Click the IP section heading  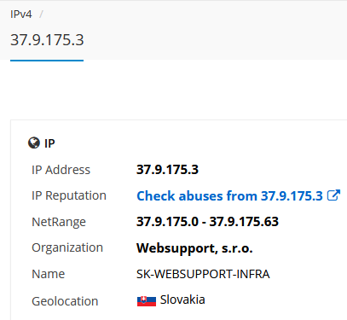pyautogui.click(x=49, y=143)
